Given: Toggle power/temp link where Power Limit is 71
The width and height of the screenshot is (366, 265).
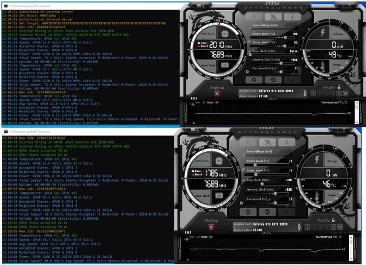Looking at the screenshot, I should pos(243,170).
